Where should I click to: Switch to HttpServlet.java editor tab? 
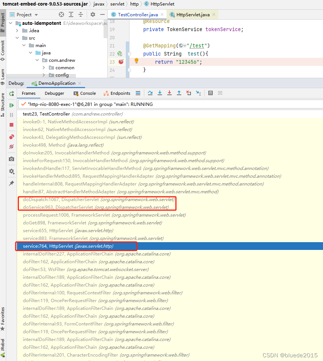click(x=193, y=15)
